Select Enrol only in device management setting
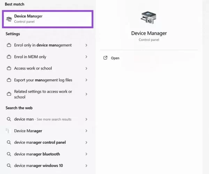Image resolution: width=209 pixels, height=174 pixels. 43,45
